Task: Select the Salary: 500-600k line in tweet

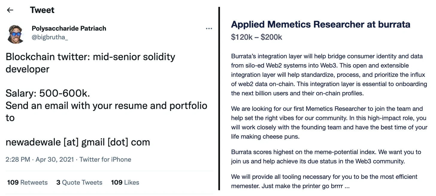Action: (48, 93)
